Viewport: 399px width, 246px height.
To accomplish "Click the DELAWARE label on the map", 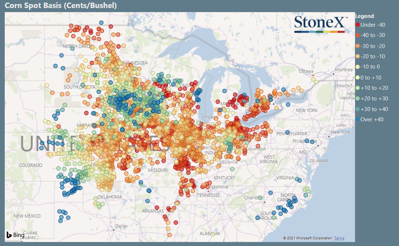I will (x=319, y=161).
